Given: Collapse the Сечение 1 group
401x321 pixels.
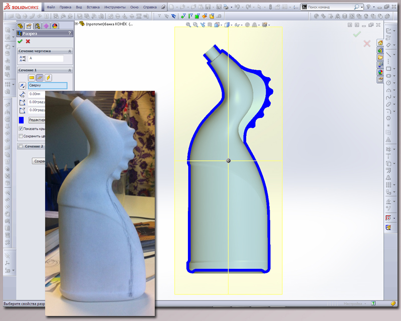Looking at the screenshot, I should 70,70.
